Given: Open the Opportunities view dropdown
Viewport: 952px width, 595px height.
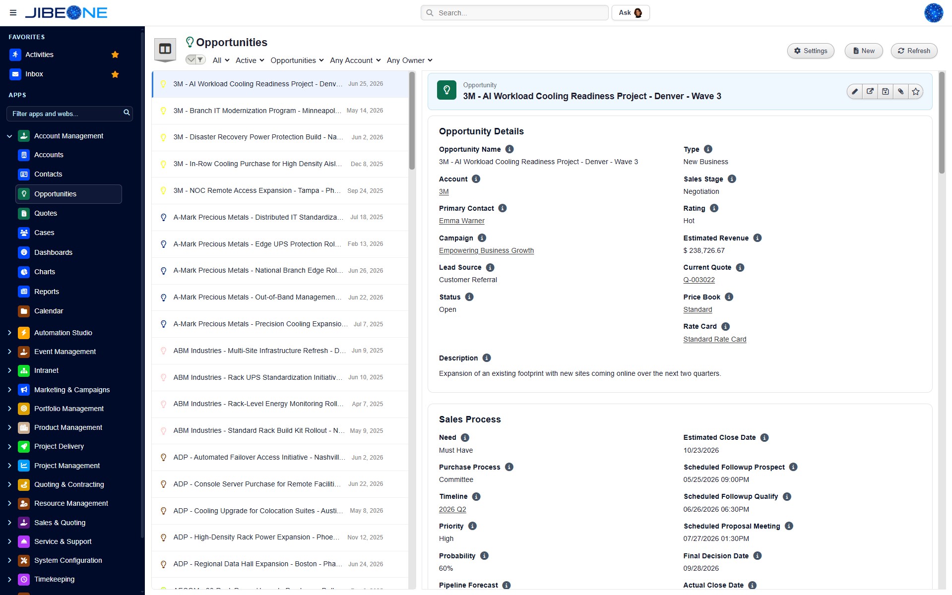Looking at the screenshot, I should (x=297, y=60).
